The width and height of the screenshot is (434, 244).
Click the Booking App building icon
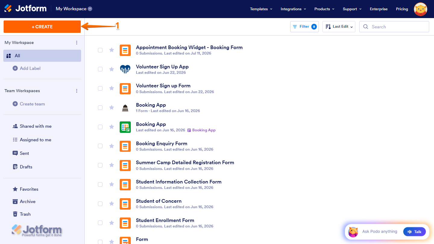[125, 108]
